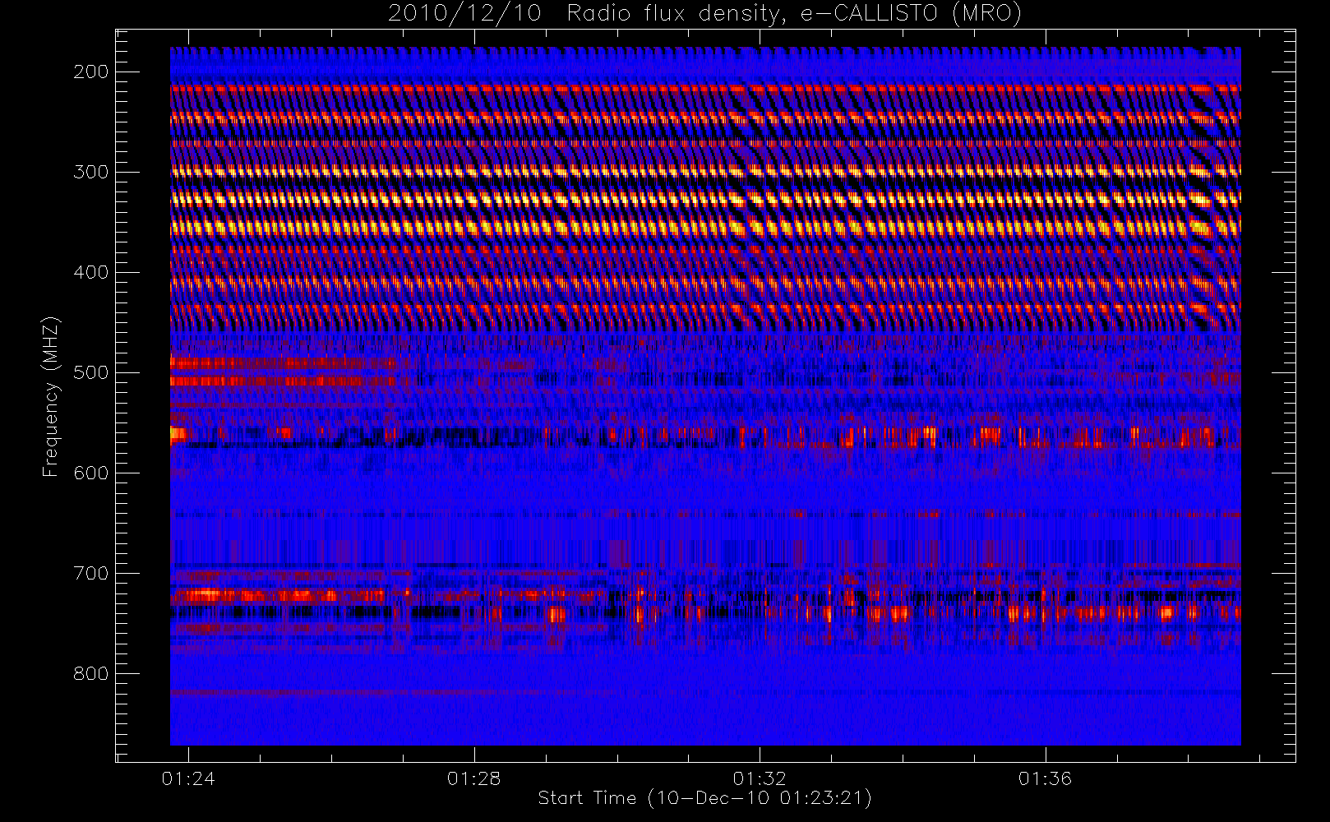
Task: Click the 400 frequency tick label
Action: (91, 272)
